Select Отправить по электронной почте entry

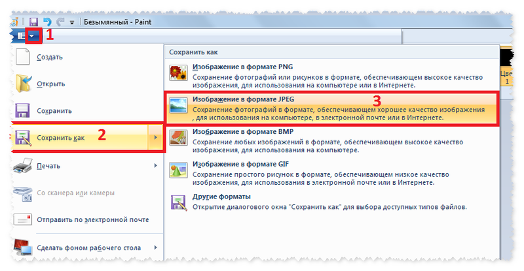point(88,219)
